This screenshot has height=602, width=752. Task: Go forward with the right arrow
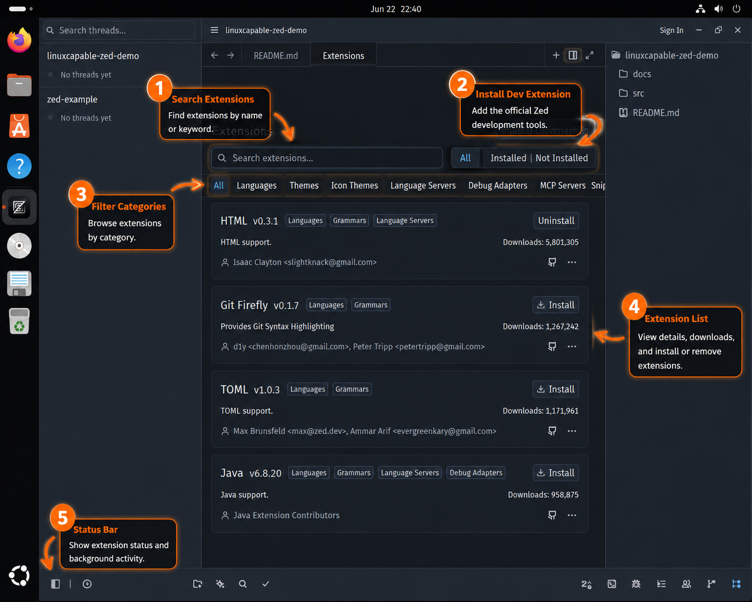[x=231, y=55]
